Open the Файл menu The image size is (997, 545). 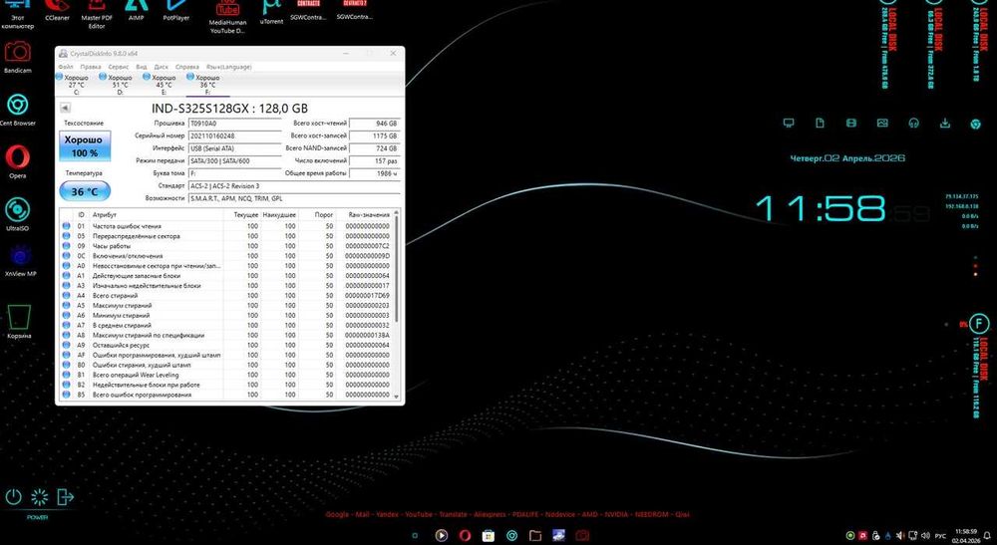[x=66, y=67]
